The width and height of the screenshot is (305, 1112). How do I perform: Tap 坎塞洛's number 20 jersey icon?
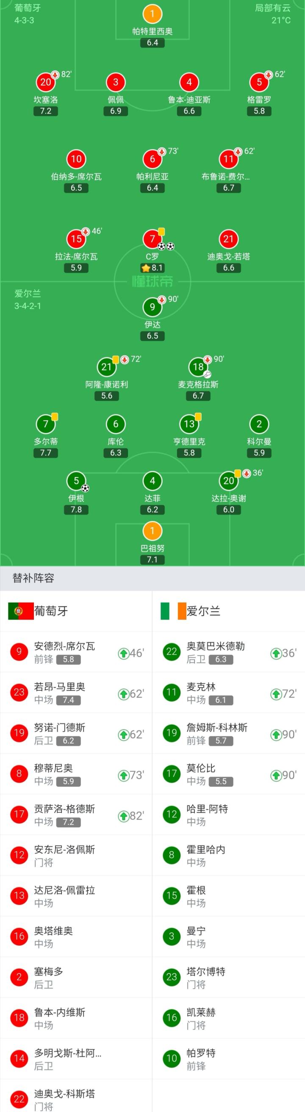(x=46, y=82)
